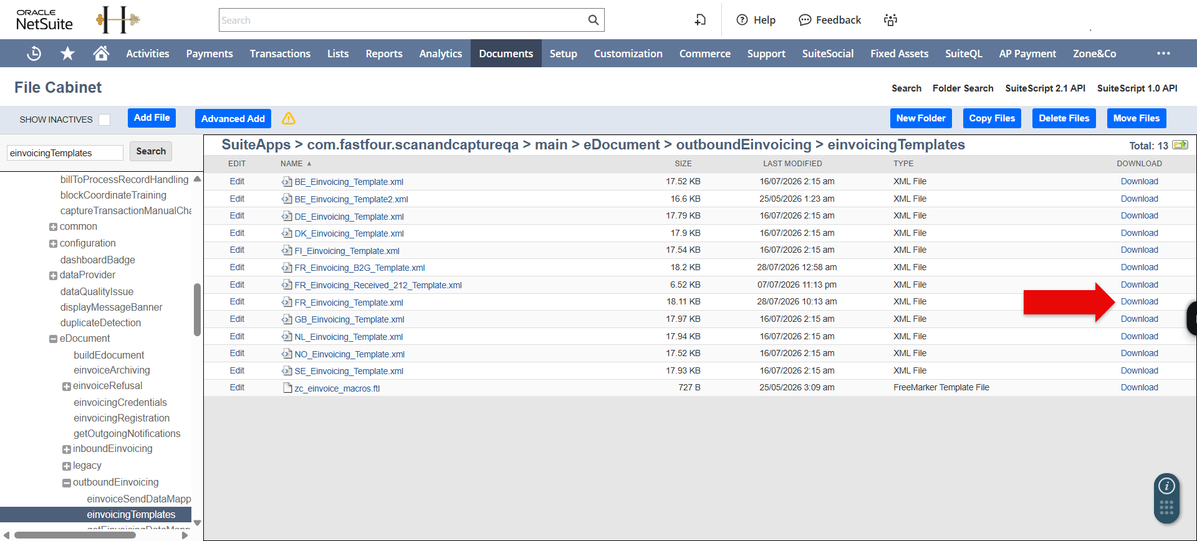
Task: Click the NetSuite logo
Action: [44, 21]
